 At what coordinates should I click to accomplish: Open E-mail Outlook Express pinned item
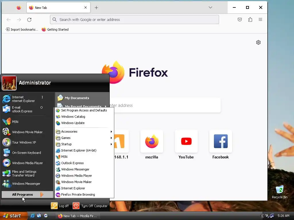pyautogui.click(x=28, y=109)
